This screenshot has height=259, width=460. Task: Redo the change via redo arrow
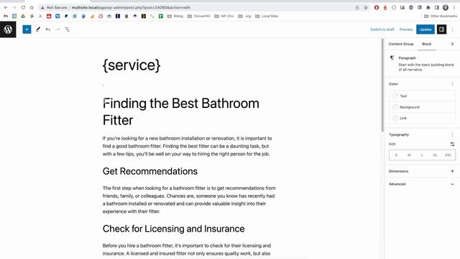(57, 29)
